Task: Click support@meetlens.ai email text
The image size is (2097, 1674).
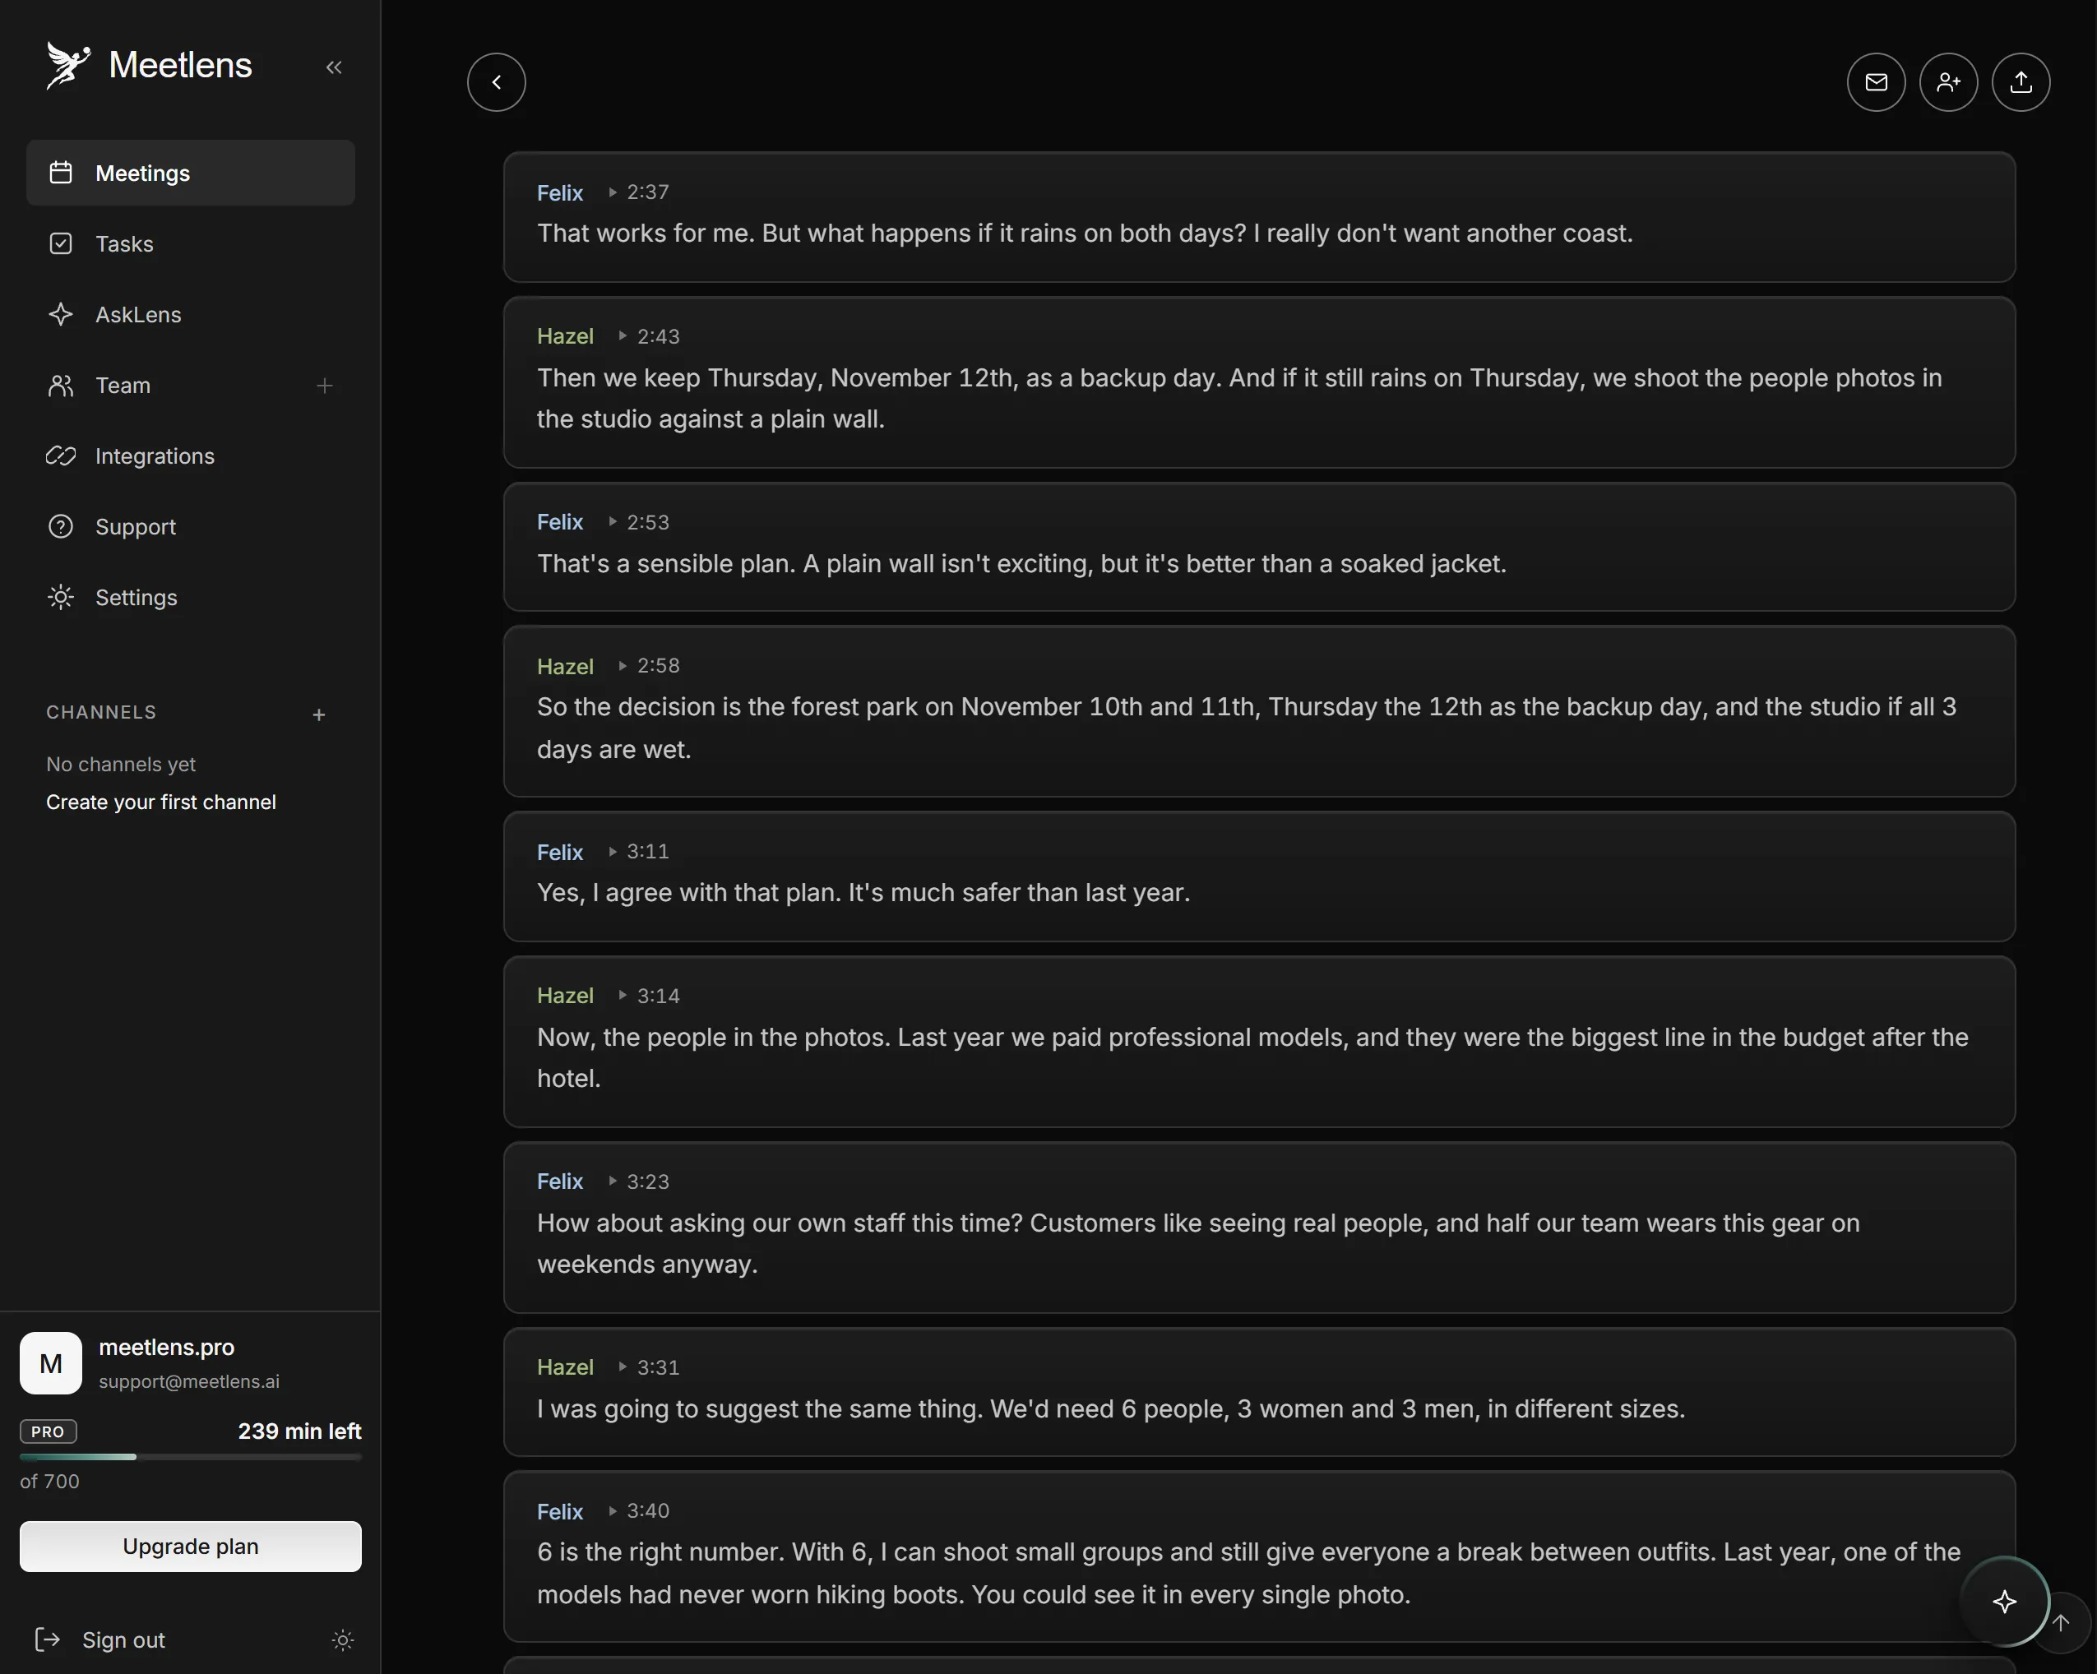Action: (188, 1381)
